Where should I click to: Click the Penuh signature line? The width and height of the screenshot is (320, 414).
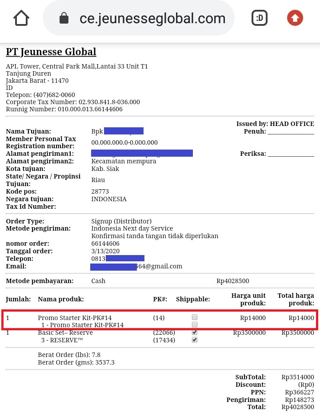pyautogui.click(x=291, y=132)
